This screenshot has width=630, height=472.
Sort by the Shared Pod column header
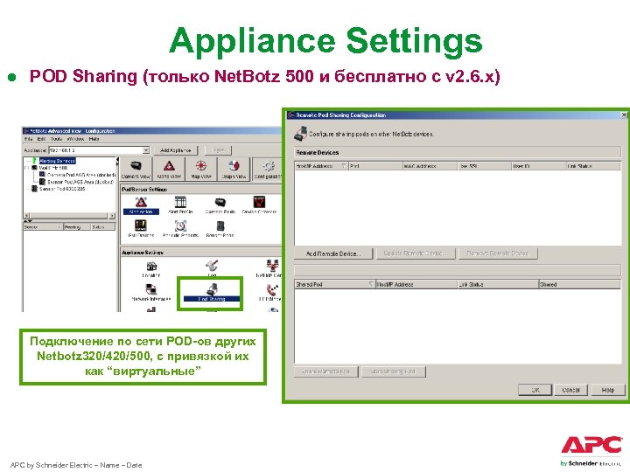(334, 284)
